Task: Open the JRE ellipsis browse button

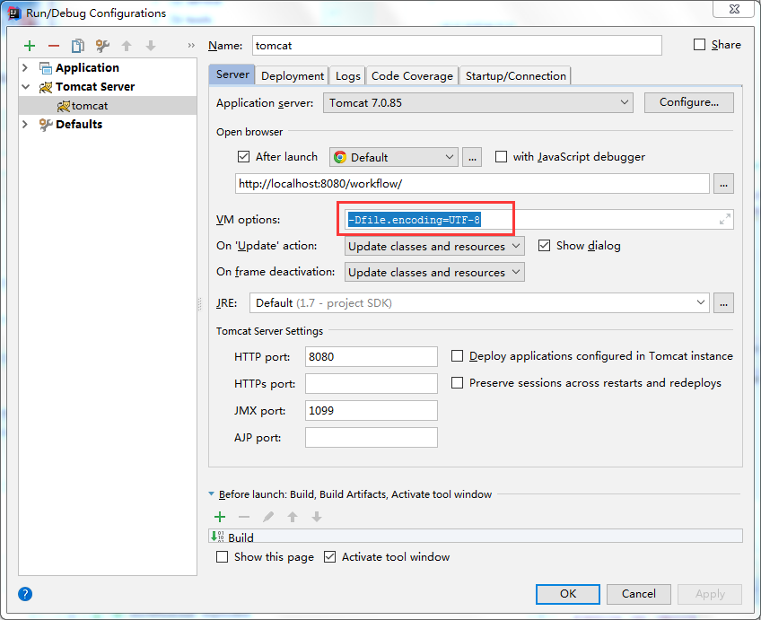Action: [x=723, y=303]
